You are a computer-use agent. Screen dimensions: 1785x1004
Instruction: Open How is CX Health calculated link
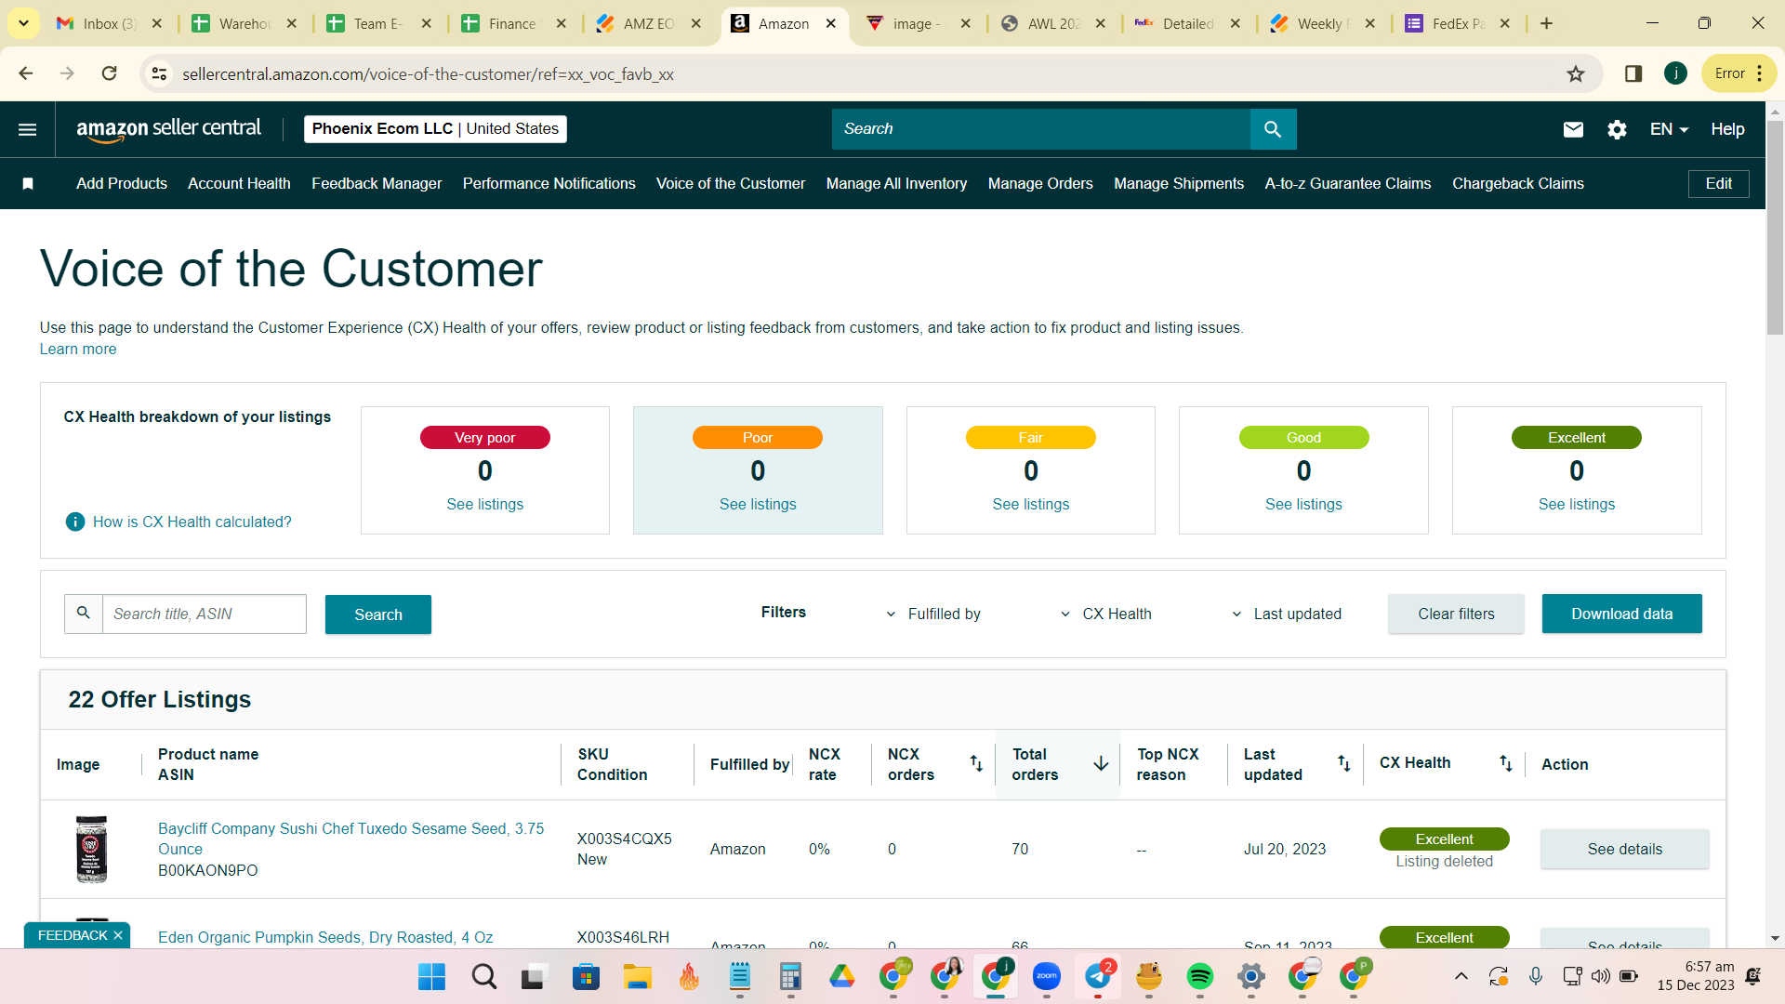pyautogui.click(x=192, y=522)
